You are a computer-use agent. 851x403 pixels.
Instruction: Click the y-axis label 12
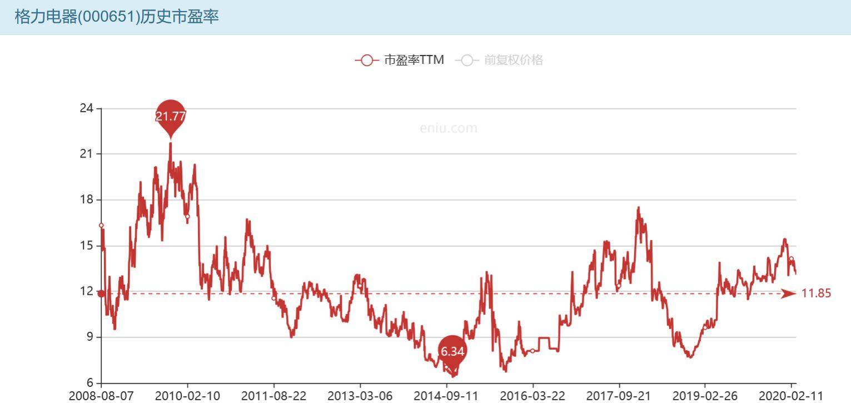click(86, 291)
